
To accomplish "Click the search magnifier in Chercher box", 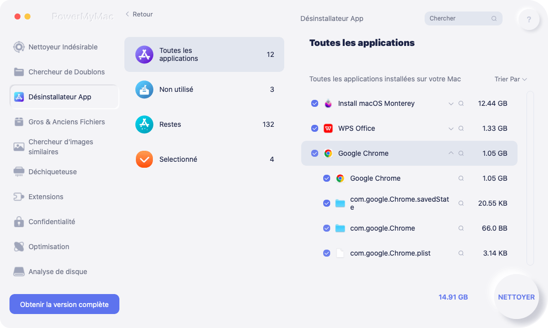I will tap(494, 18).
